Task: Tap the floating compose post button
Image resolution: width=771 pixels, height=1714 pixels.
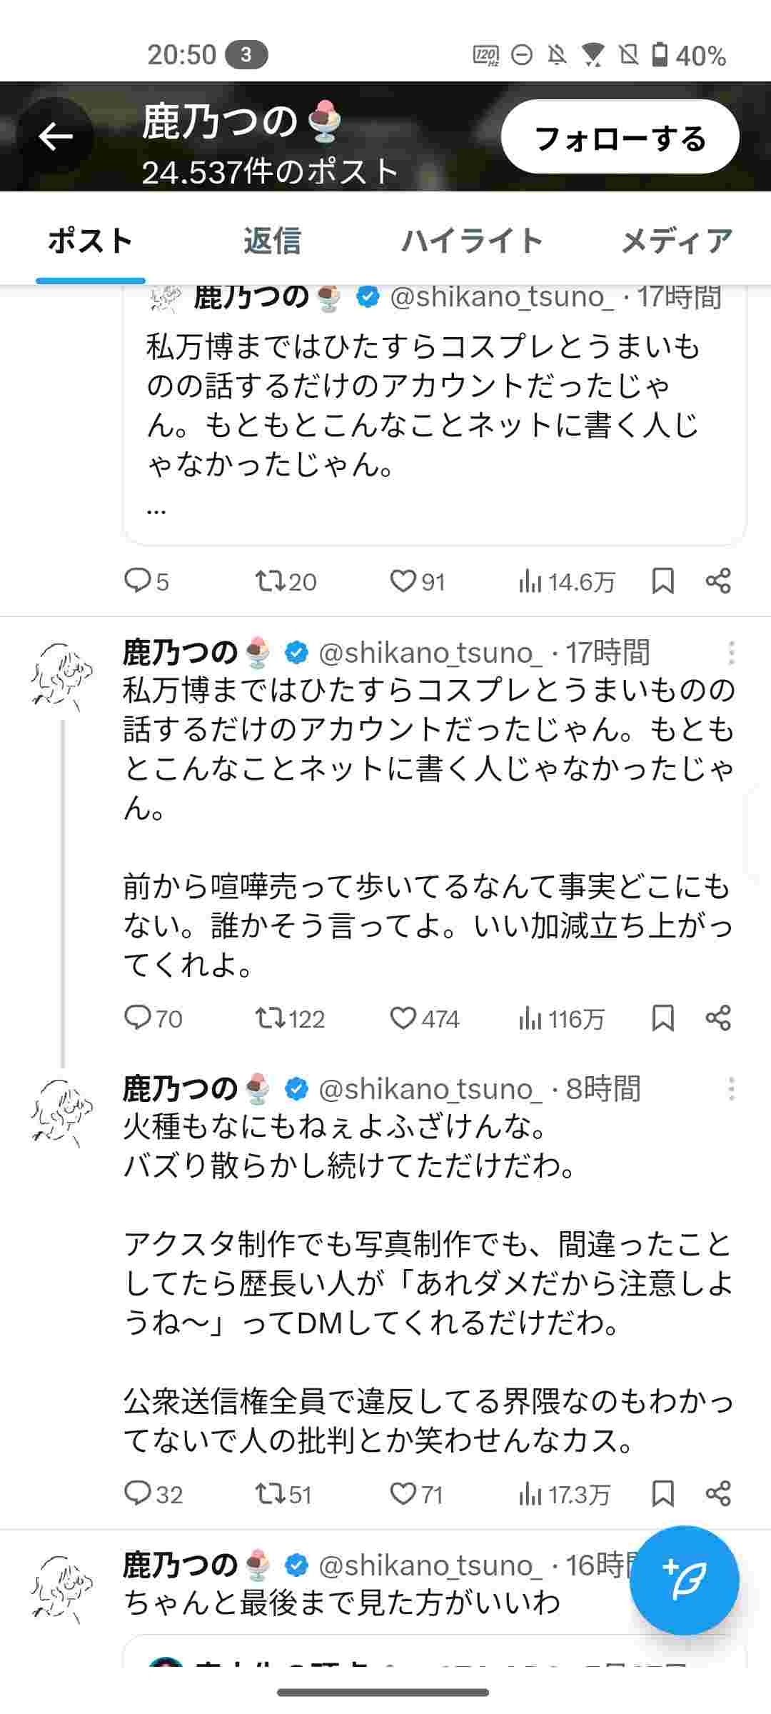Action: (684, 1580)
